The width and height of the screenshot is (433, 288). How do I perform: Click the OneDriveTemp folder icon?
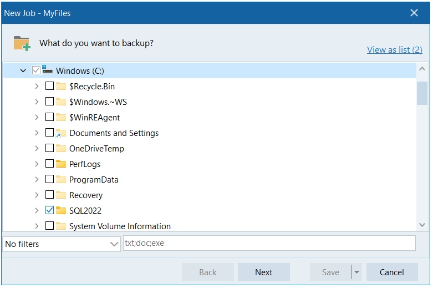click(x=61, y=148)
